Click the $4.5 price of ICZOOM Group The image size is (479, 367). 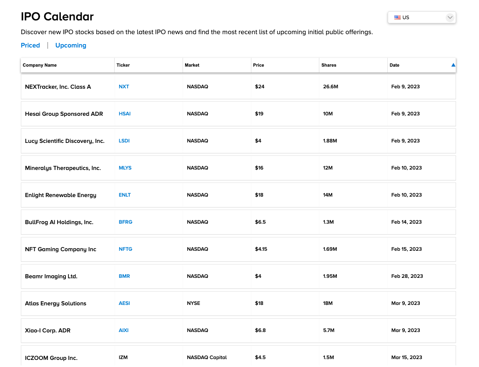tap(260, 357)
